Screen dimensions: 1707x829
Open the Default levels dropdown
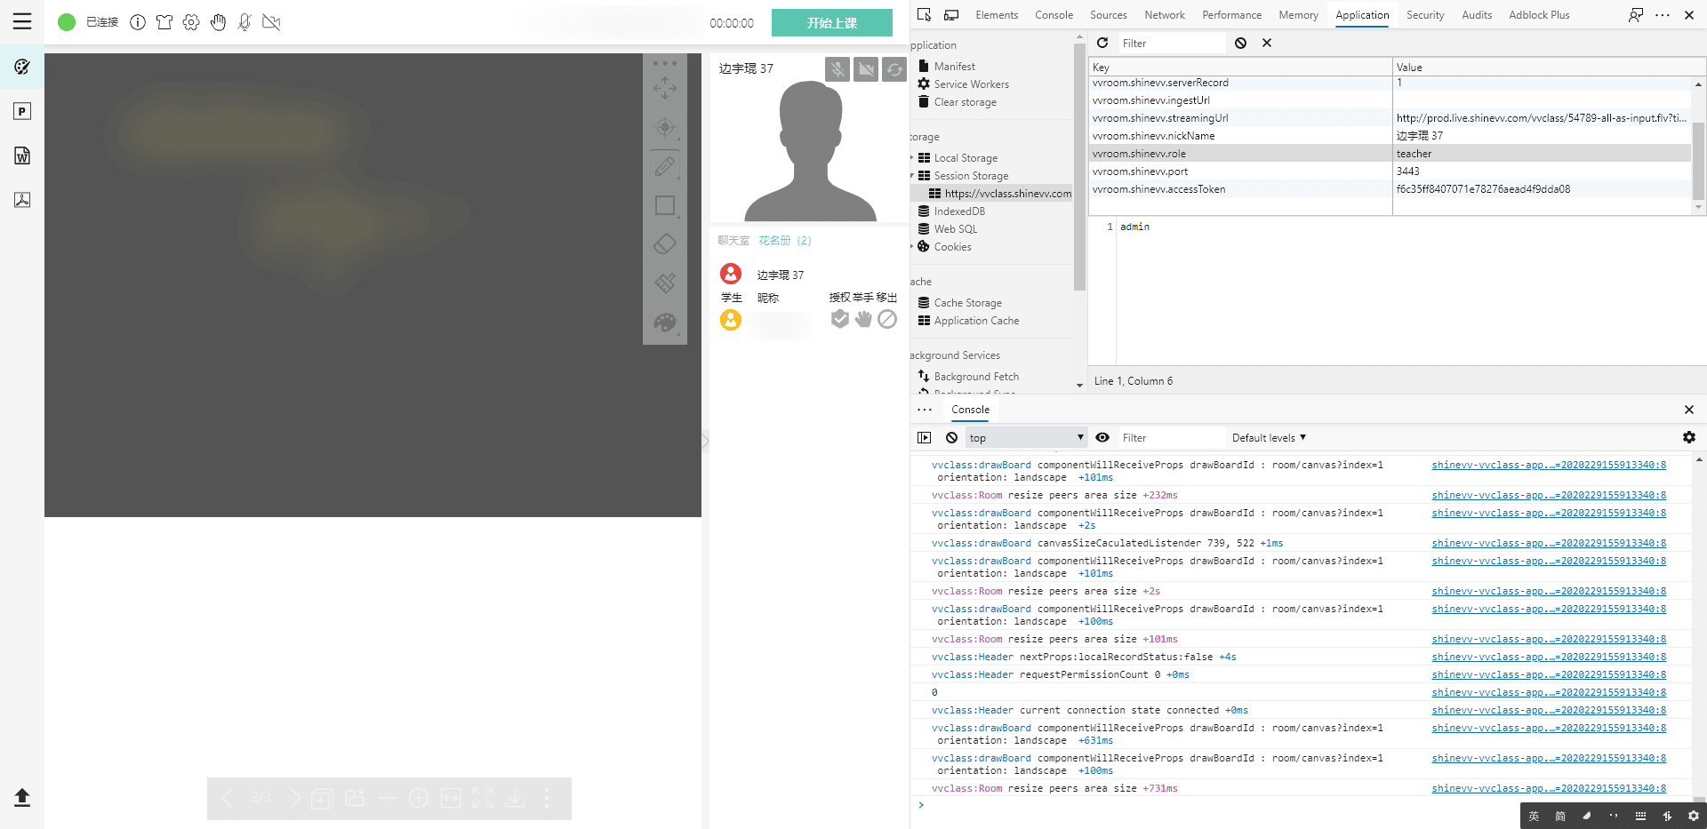tap(1269, 437)
